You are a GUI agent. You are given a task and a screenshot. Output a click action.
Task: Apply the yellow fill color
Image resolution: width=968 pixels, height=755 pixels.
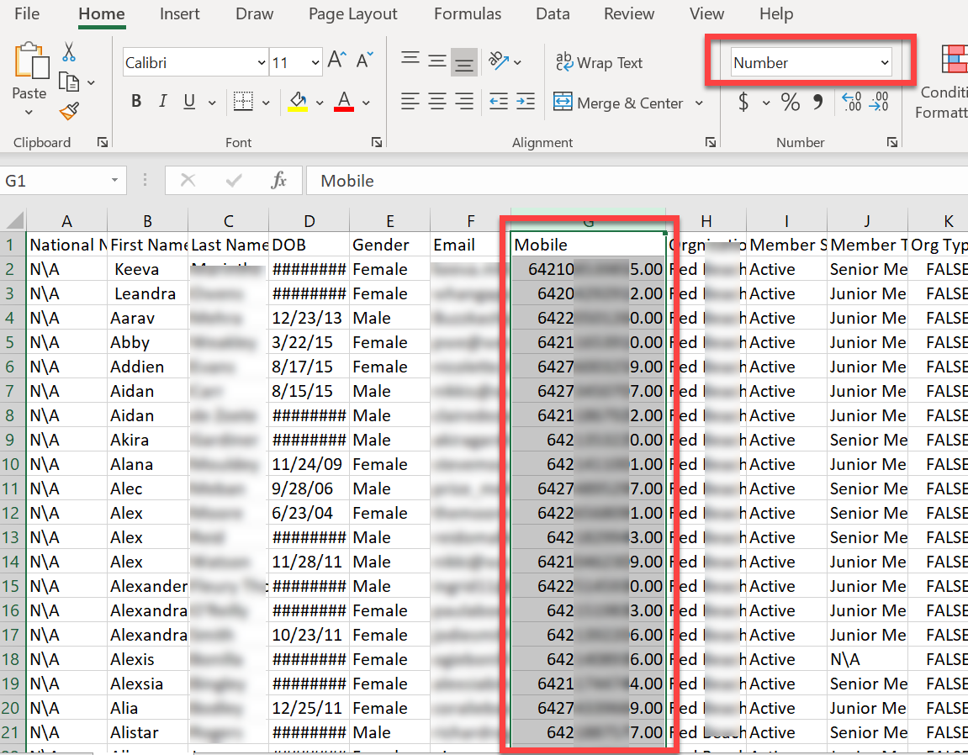click(298, 102)
